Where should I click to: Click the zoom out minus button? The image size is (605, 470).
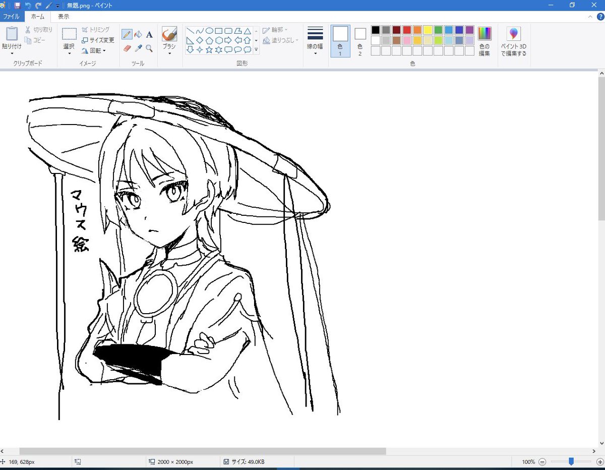pyautogui.click(x=542, y=461)
